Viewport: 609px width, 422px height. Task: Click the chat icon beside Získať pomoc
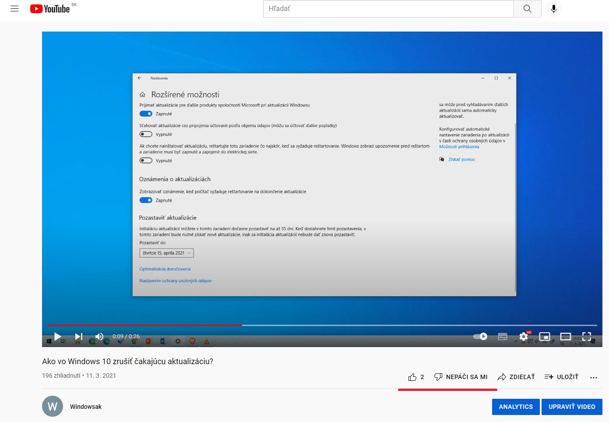[x=442, y=160]
